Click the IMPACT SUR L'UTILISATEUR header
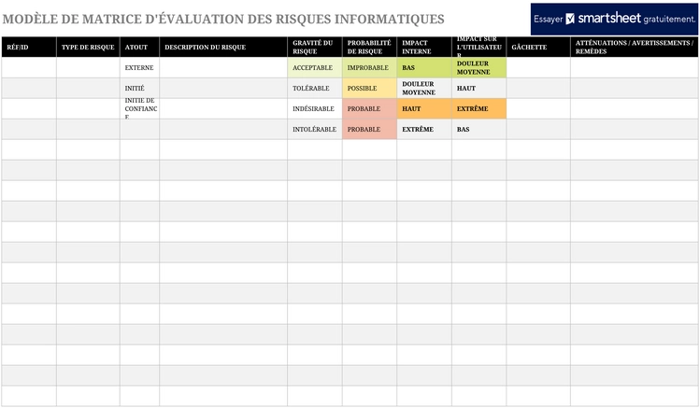The width and height of the screenshot is (700, 408). click(x=479, y=47)
